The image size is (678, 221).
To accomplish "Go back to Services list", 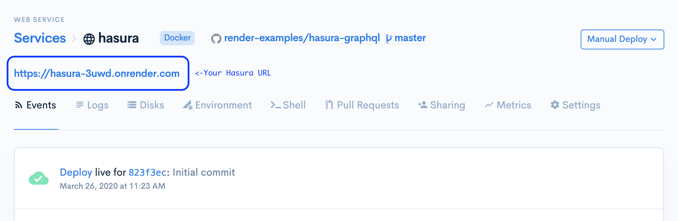I will (x=40, y=38).
